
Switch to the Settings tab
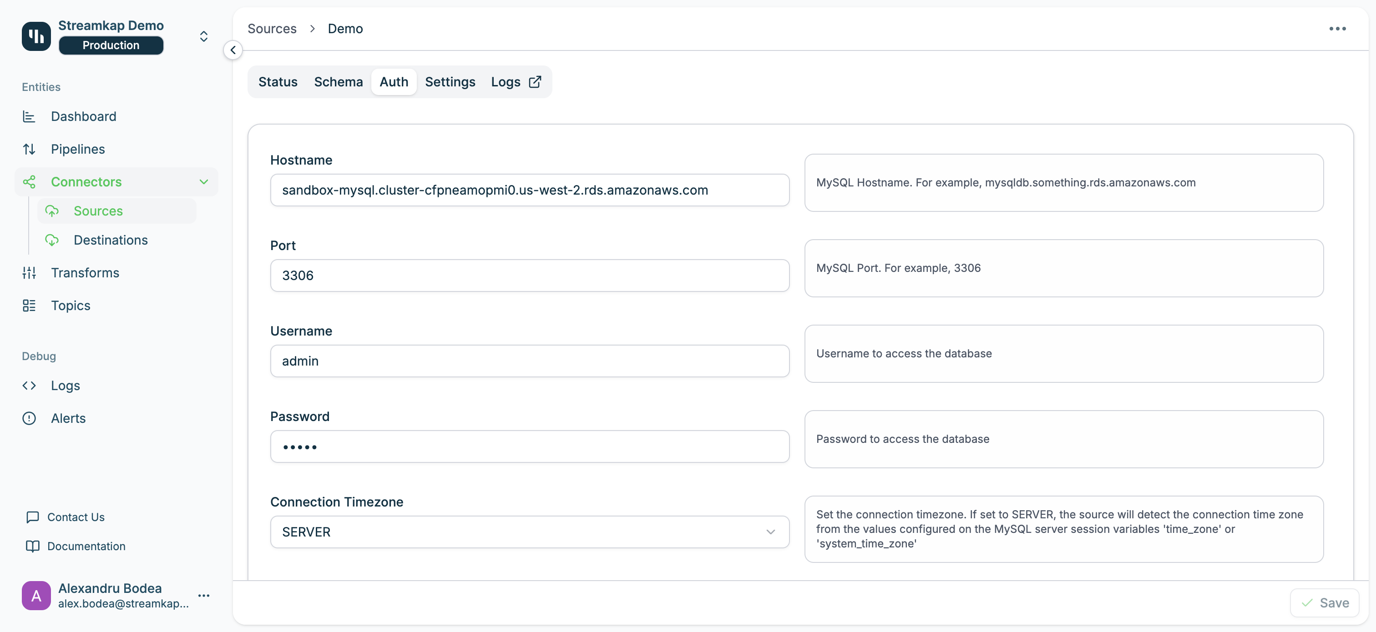pos(450,82)
